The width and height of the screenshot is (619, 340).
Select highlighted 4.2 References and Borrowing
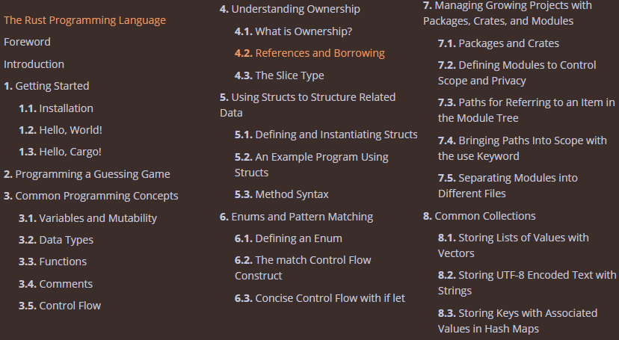tap(309, 53)
